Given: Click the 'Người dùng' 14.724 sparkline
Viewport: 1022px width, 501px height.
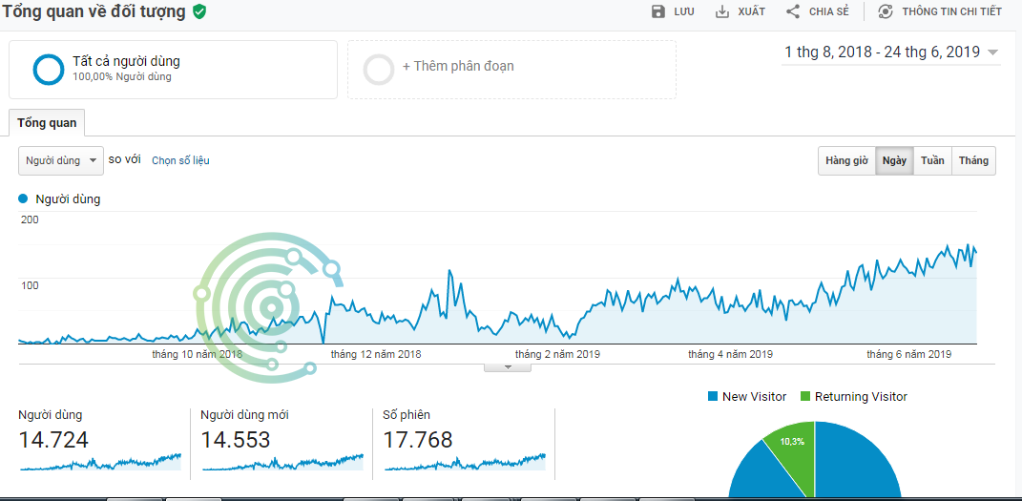Looking at the screenshot, I should [x=100, y=462].
